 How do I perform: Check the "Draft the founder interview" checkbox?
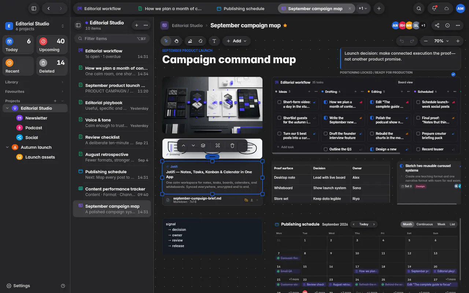tap(326, 134)
